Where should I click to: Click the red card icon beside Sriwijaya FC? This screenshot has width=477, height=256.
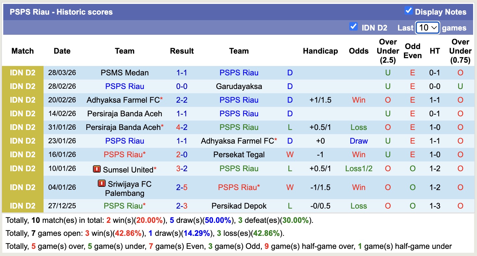(101, 184)
